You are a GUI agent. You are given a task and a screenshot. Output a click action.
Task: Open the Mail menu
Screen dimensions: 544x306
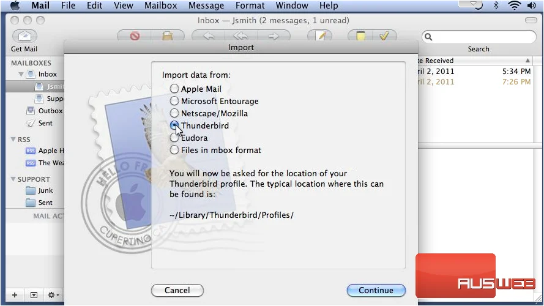click(x=40, y=6)
